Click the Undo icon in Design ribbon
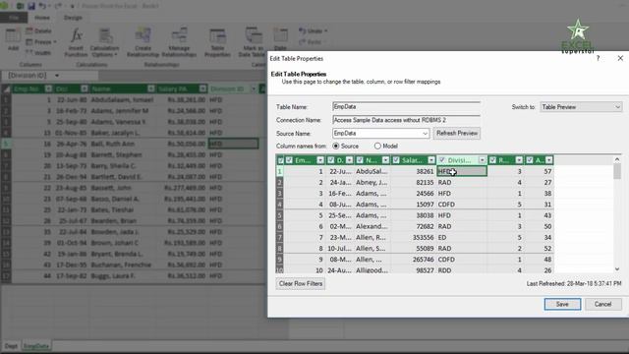 [x=313, y=30]
